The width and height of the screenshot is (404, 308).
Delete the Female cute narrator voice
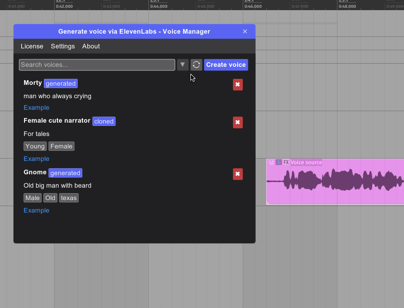tap(238, 122)
